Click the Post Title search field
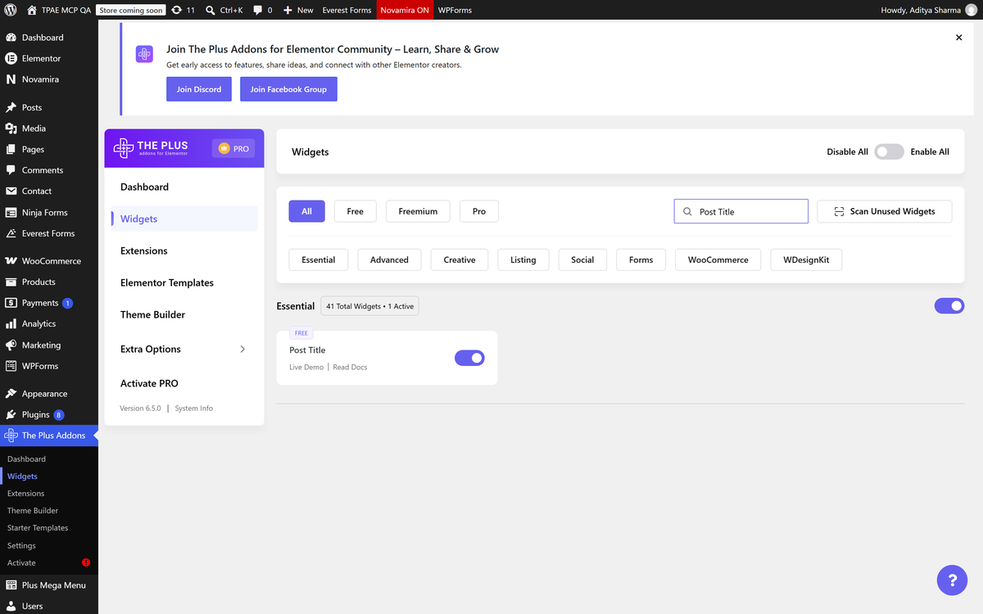983x614 pixels. [741, 211]
